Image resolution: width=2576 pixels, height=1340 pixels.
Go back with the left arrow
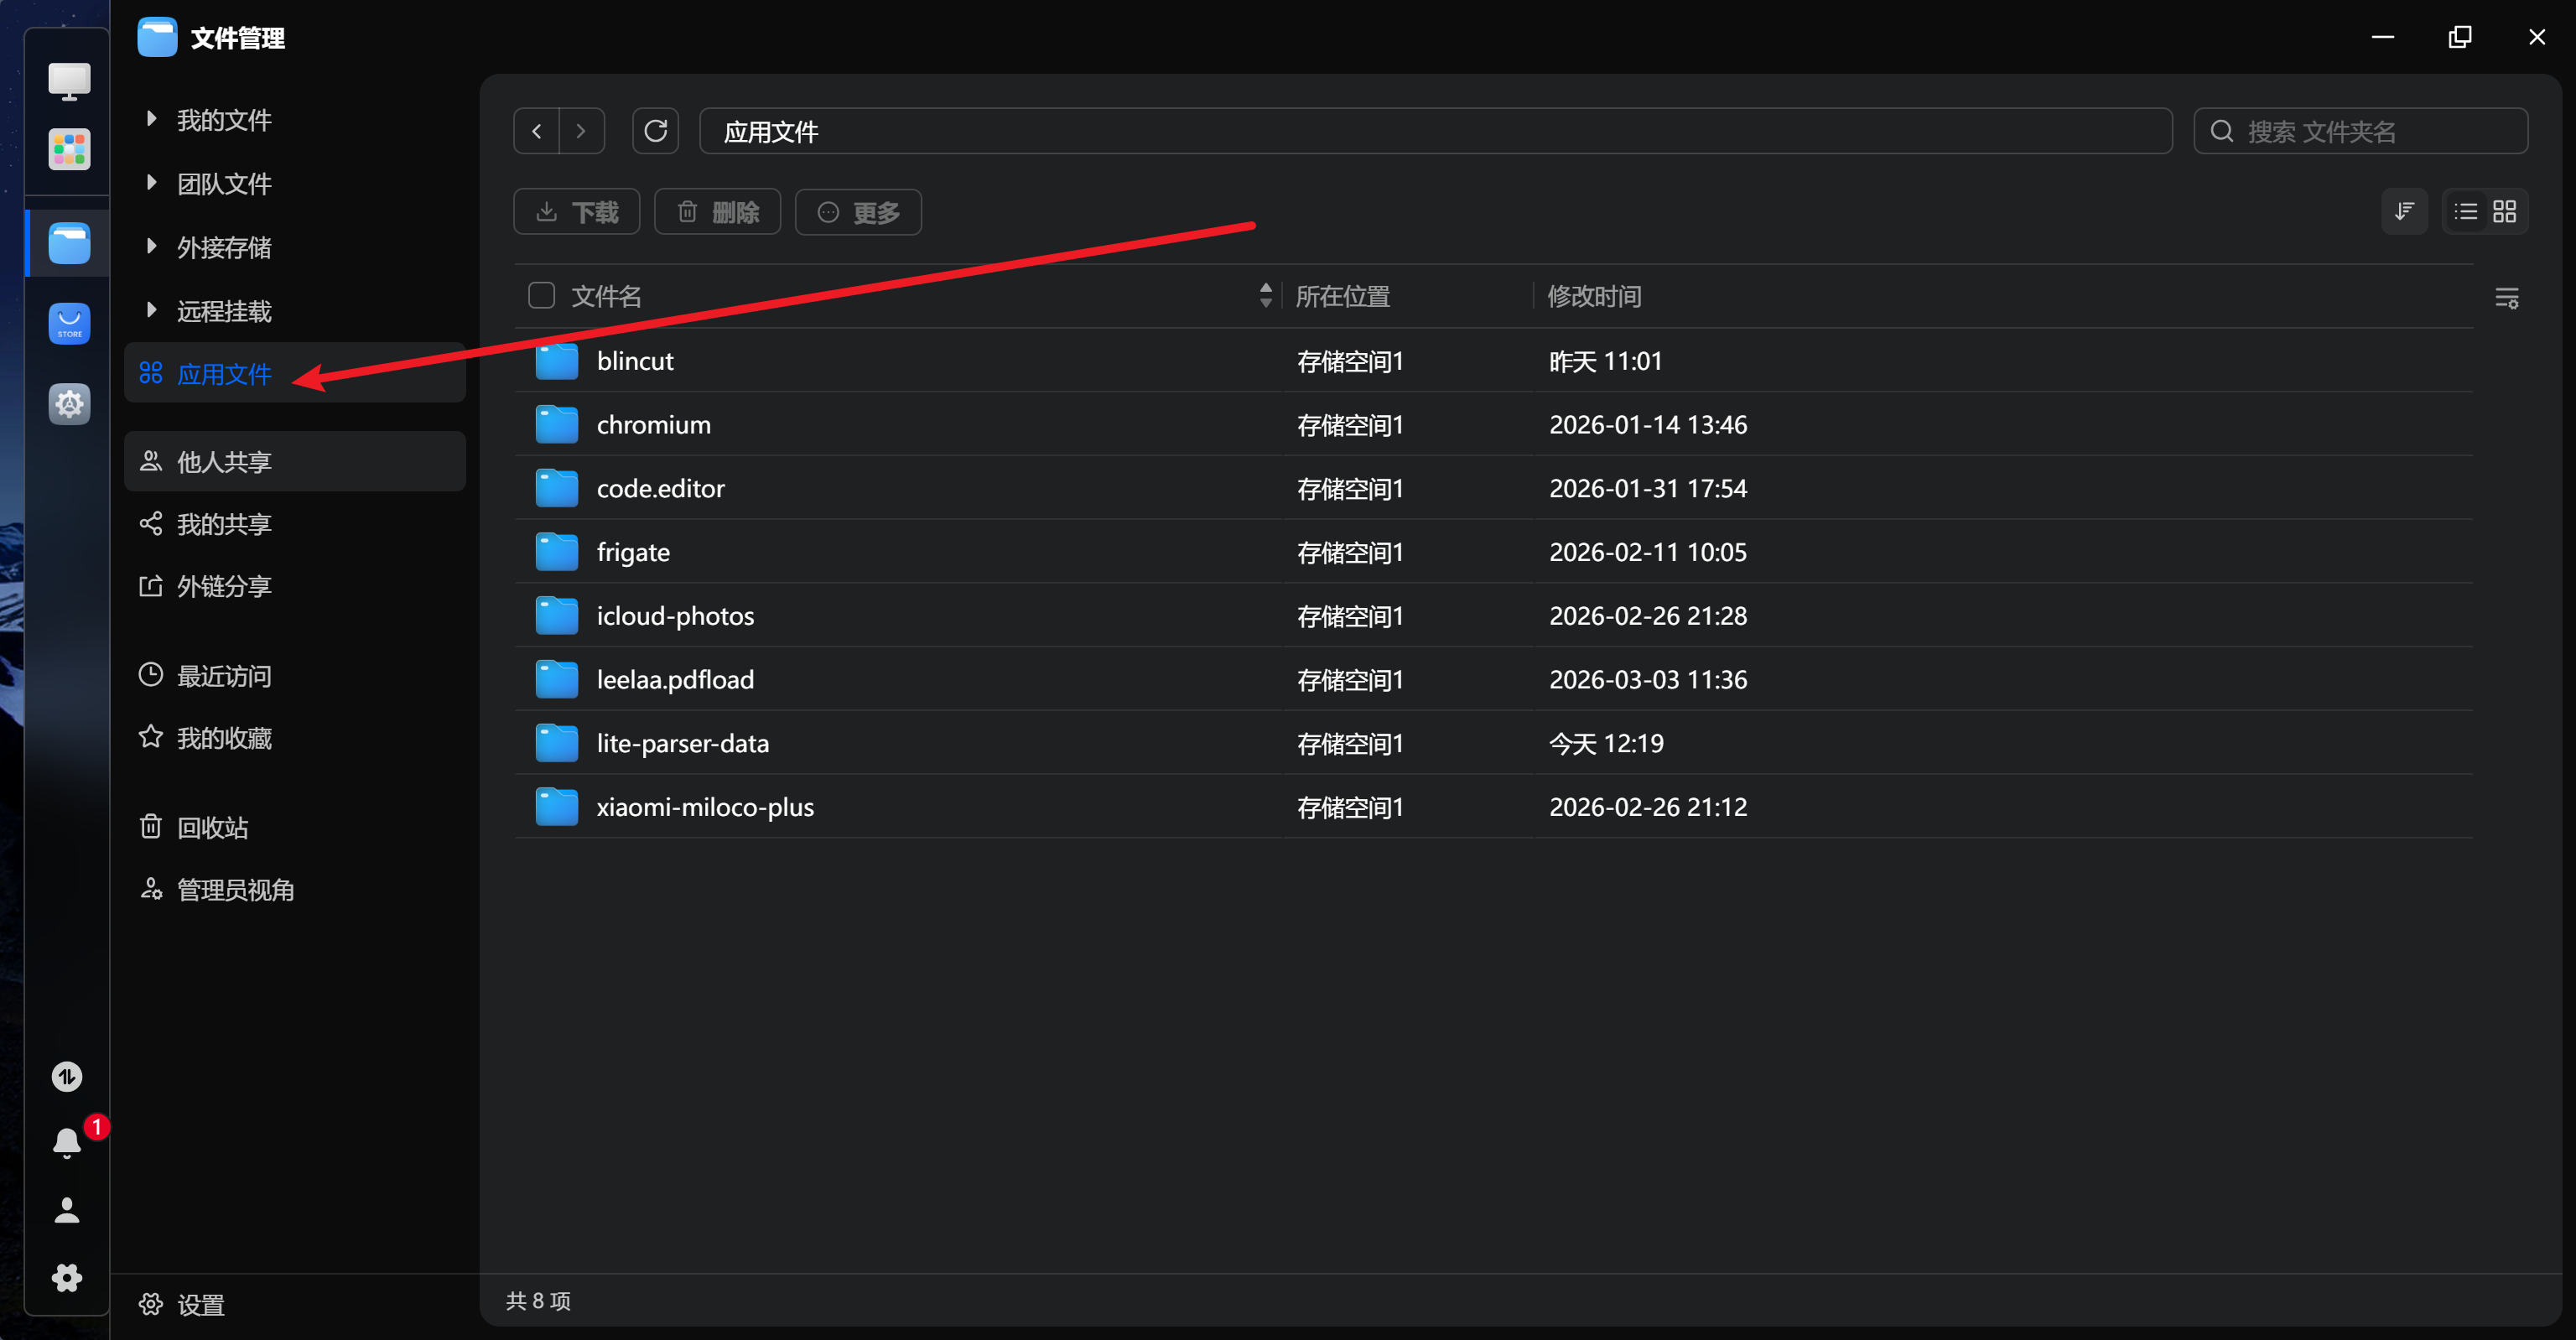coord(537,131)
